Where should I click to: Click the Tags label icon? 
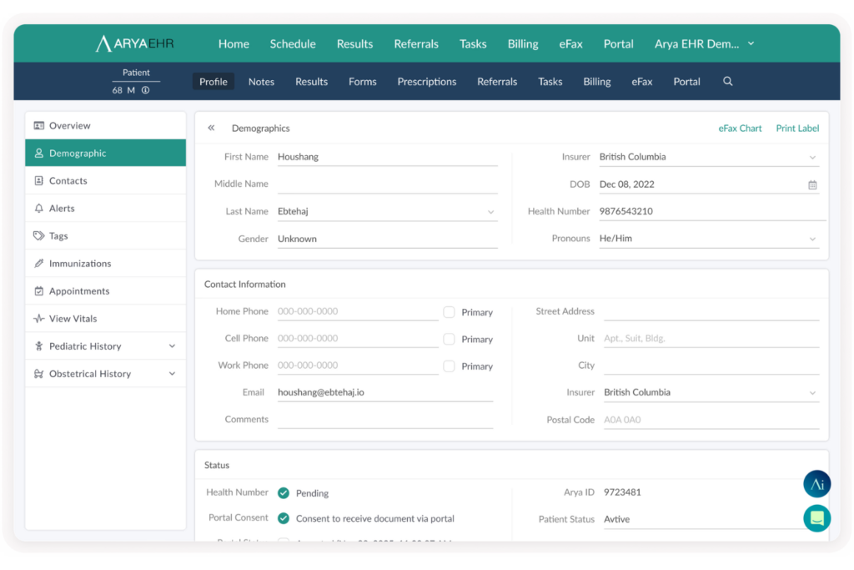(x=38, y=236)
